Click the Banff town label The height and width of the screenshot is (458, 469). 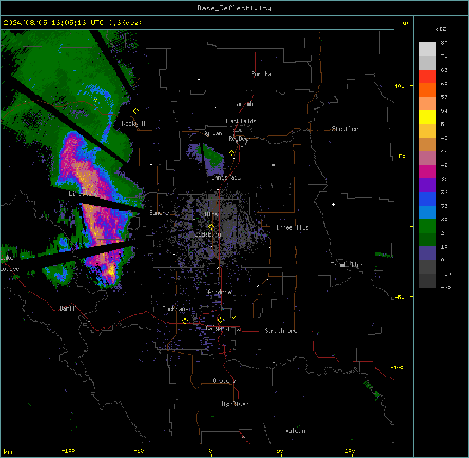[x=67, y=308]
